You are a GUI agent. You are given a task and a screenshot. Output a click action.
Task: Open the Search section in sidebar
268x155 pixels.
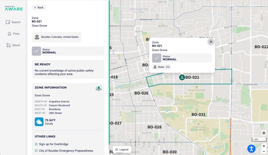13,22
